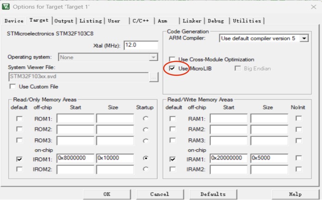Uncheck the IRAM1 default checkbox
Image resolution: width=322 pixels, height=200 pixels.
[173, 159]
